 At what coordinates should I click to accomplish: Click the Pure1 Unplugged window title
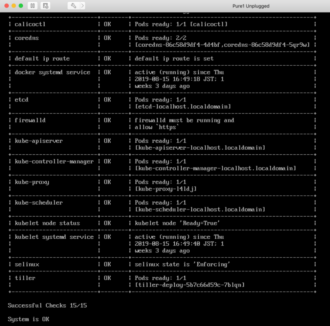tap(251, 6)
